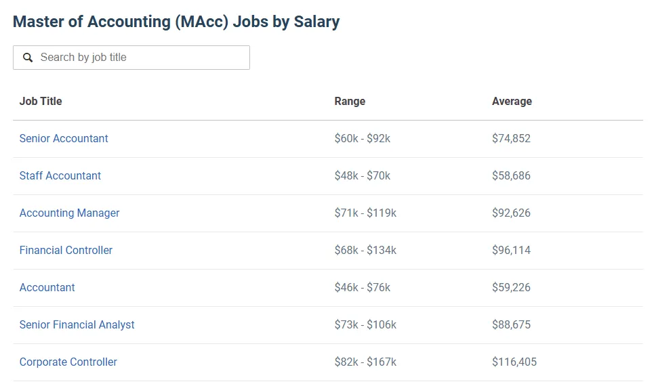This screenshot has width=656, height=384.
Task: Click the $96,114 average salary value
Action: tap(511, 250)
